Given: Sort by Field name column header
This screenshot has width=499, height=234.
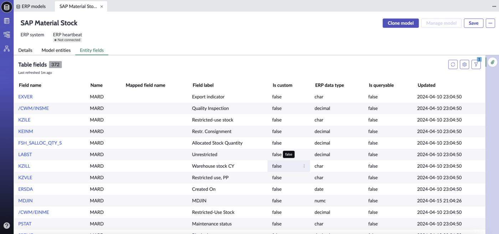Looking at the screenshot, I should point(30,85).
